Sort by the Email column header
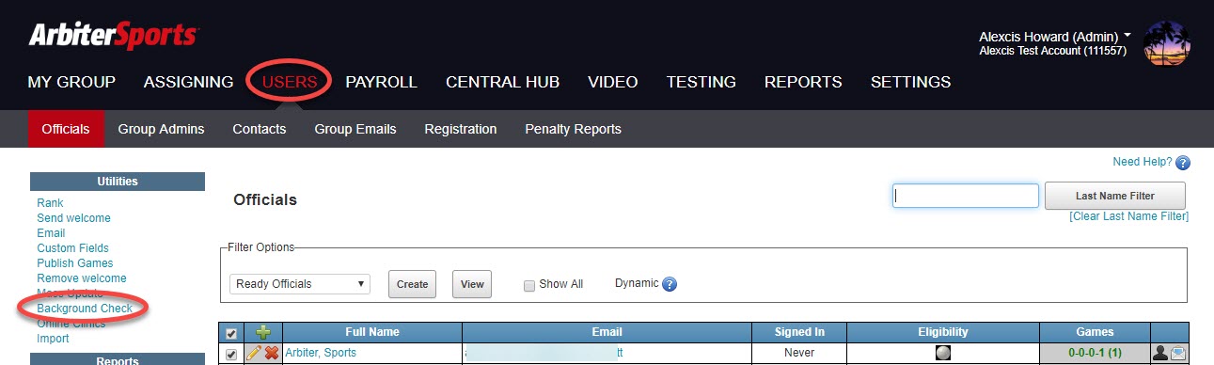 (607, 332)
